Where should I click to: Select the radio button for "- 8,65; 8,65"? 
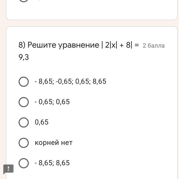coord(24,163)
